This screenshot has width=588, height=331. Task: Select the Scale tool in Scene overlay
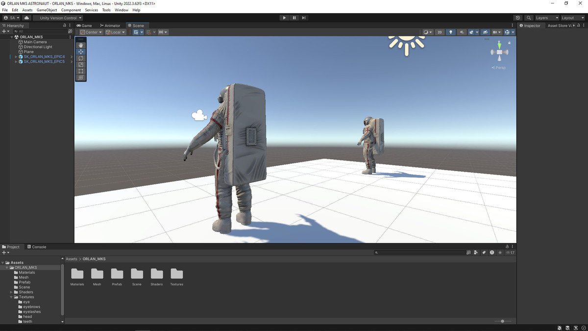(81, 65)
